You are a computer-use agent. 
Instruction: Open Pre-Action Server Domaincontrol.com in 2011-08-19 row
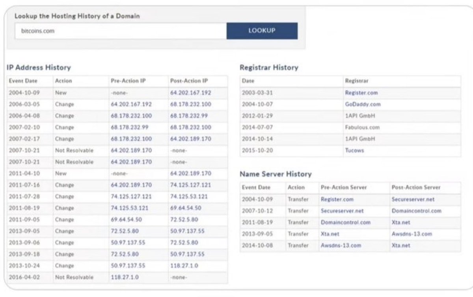click(x=346, y=222)
